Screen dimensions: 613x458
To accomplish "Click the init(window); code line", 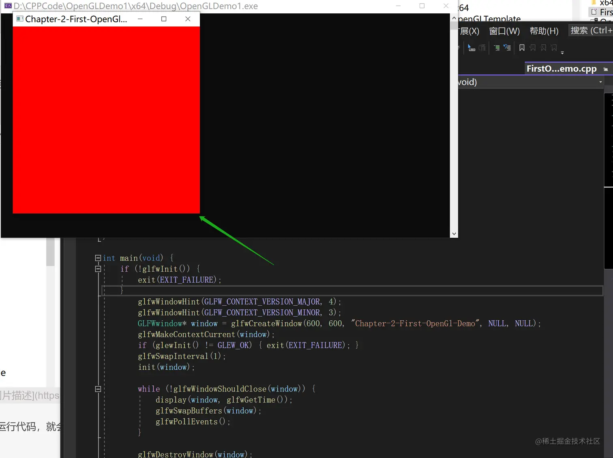I will point(166,367).
